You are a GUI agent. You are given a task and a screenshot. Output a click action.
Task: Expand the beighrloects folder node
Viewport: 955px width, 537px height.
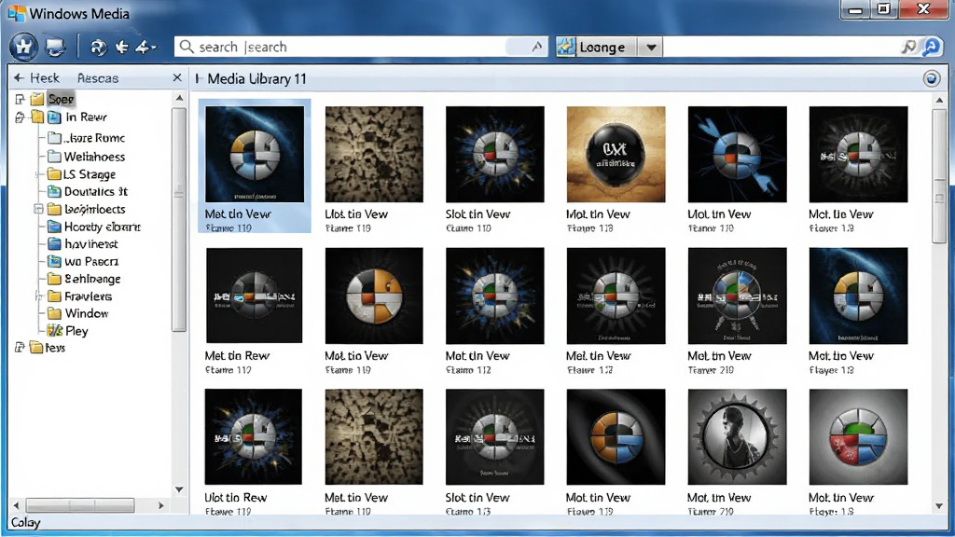(38, 209)
